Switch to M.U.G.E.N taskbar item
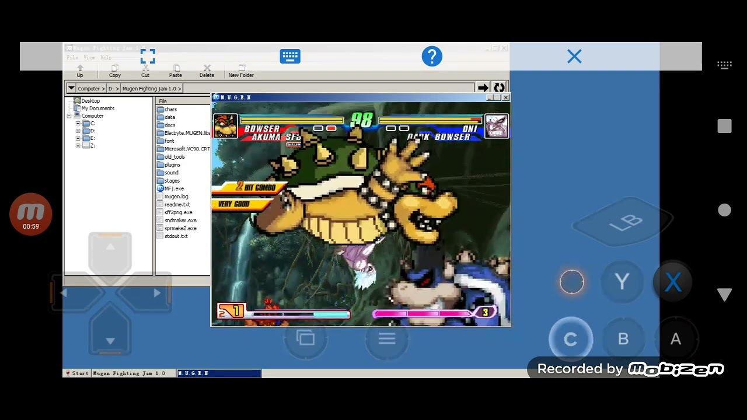Viewport: 747px width, 420px height. pyautogui.click(x=219, y=373)
